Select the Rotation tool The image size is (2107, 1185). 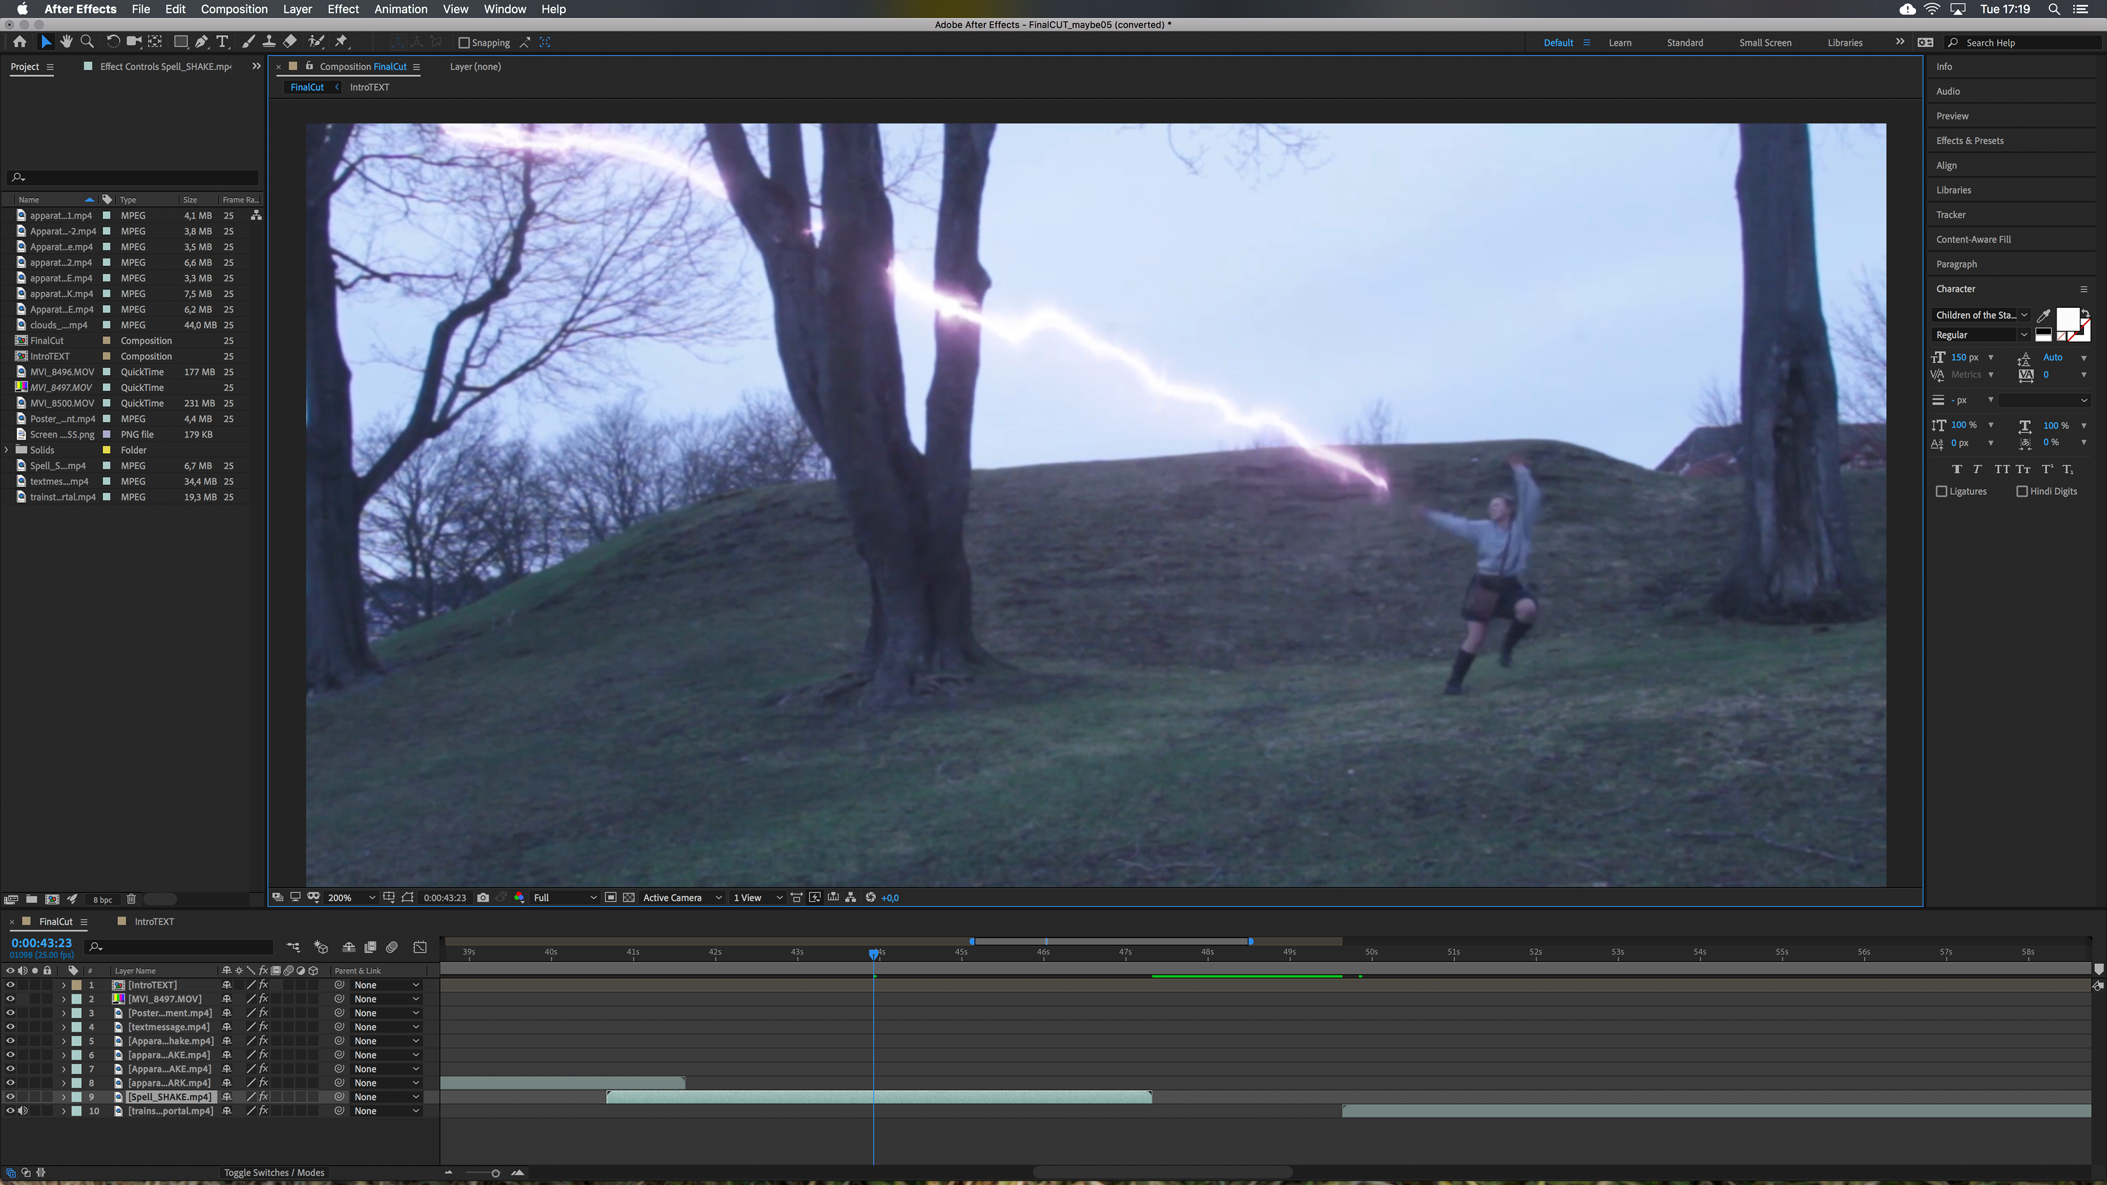coord(113,42)
